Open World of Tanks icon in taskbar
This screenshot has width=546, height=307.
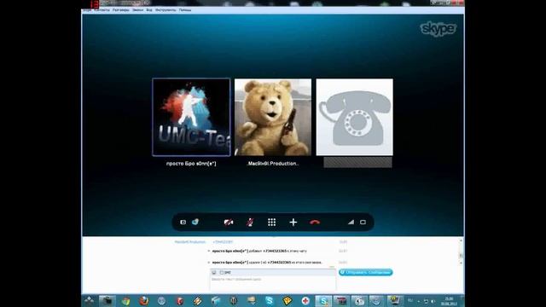click(x=233, y=301)
